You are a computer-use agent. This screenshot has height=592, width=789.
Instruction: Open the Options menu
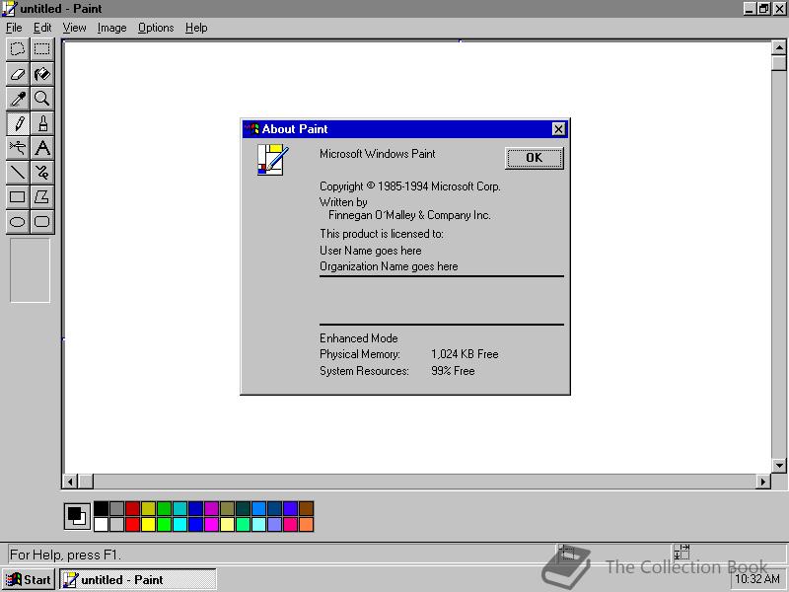click(156, 28)
